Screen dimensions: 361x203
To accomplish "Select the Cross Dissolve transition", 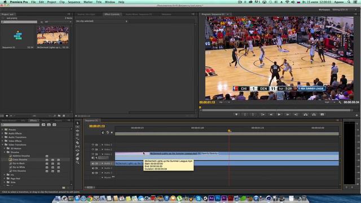I will pyautogui.click(x=20, y=160).
